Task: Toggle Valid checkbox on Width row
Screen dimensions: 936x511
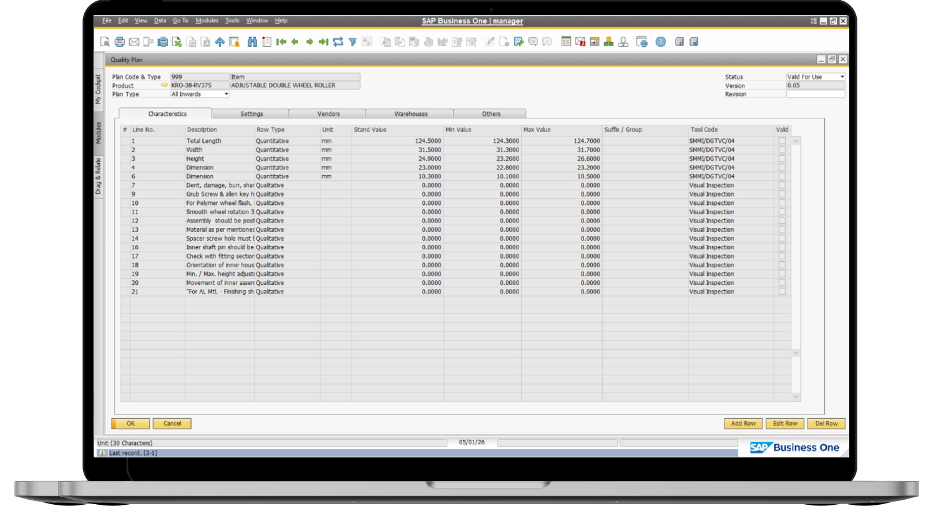Action: pyautogui.click(x=782, y=150)
